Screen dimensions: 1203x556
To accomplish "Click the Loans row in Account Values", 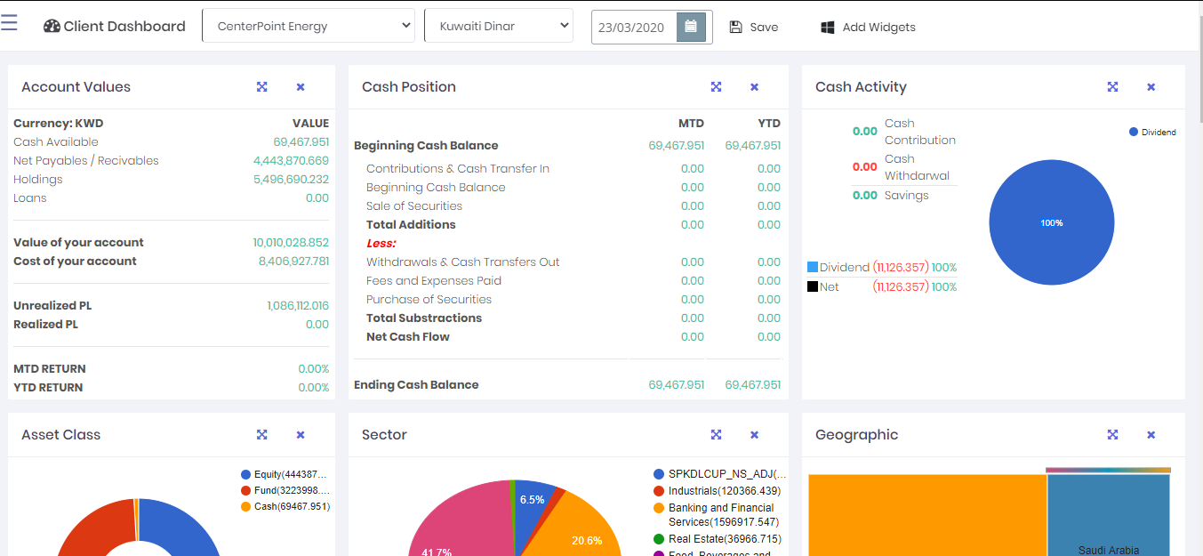I will pos(171,198).
